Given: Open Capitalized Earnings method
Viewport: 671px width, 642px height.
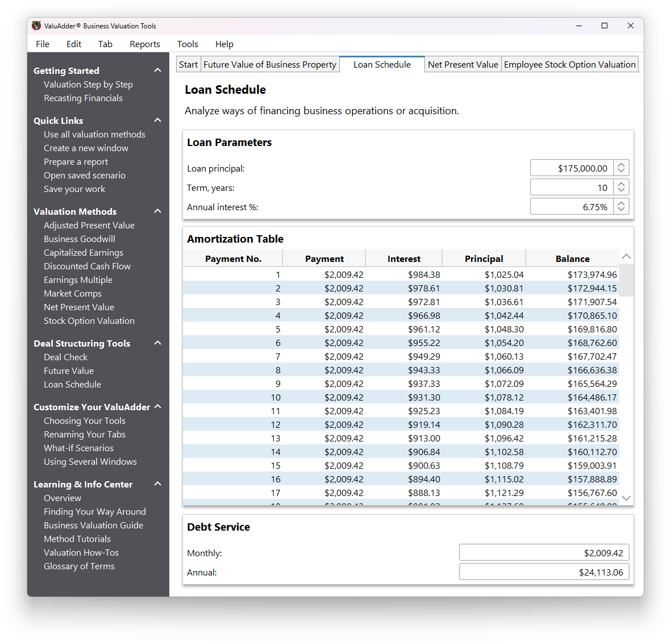Looking at the screenshot, I should click(84, 252).
